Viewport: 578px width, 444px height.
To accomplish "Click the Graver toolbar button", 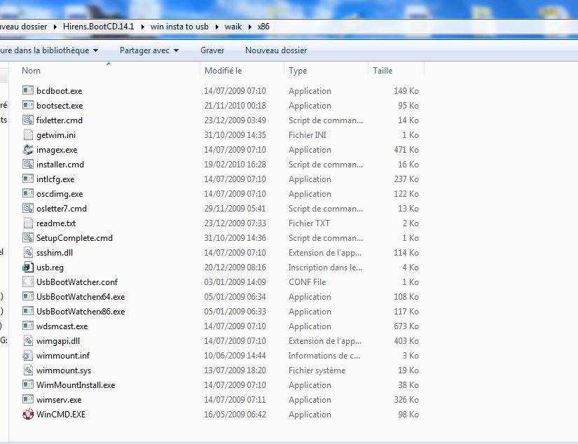I will [x=212, y=50].
